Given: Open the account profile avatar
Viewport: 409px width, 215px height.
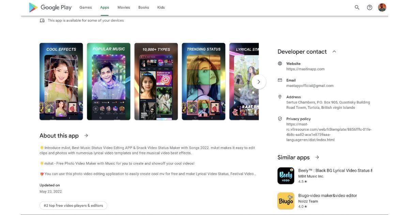Looking at the screenshot, I should (382, 8).
